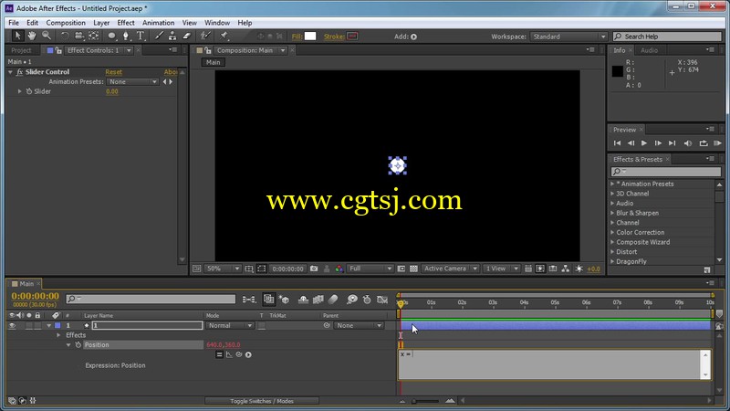
Task: Open graph editor in timeline
Action: click(382, 300)
